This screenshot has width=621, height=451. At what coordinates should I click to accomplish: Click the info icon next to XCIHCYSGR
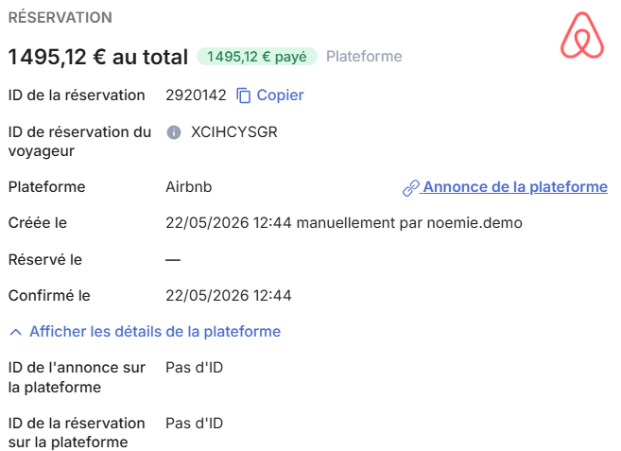coord(174,132)
